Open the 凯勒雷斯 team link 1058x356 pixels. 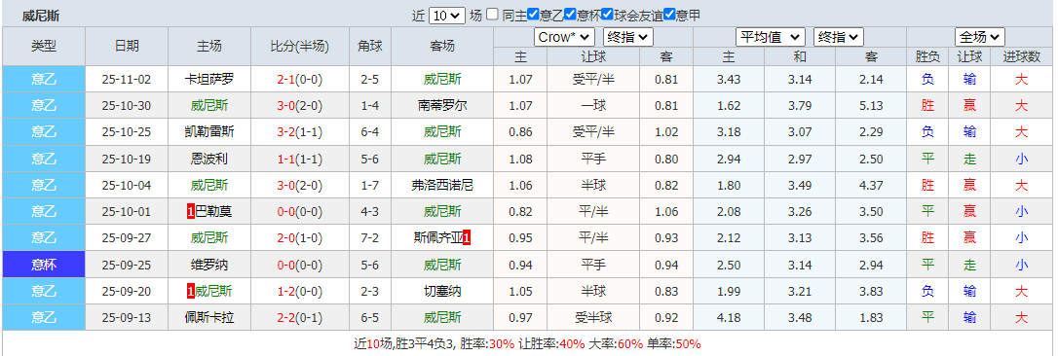209,132
